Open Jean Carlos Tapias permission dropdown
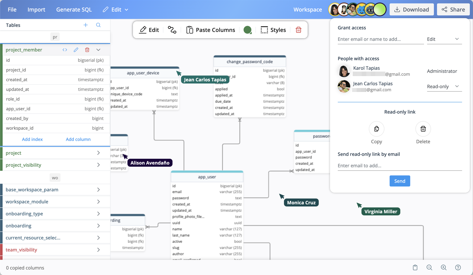The height and width of the screenshot is (275, 473). 444,87
